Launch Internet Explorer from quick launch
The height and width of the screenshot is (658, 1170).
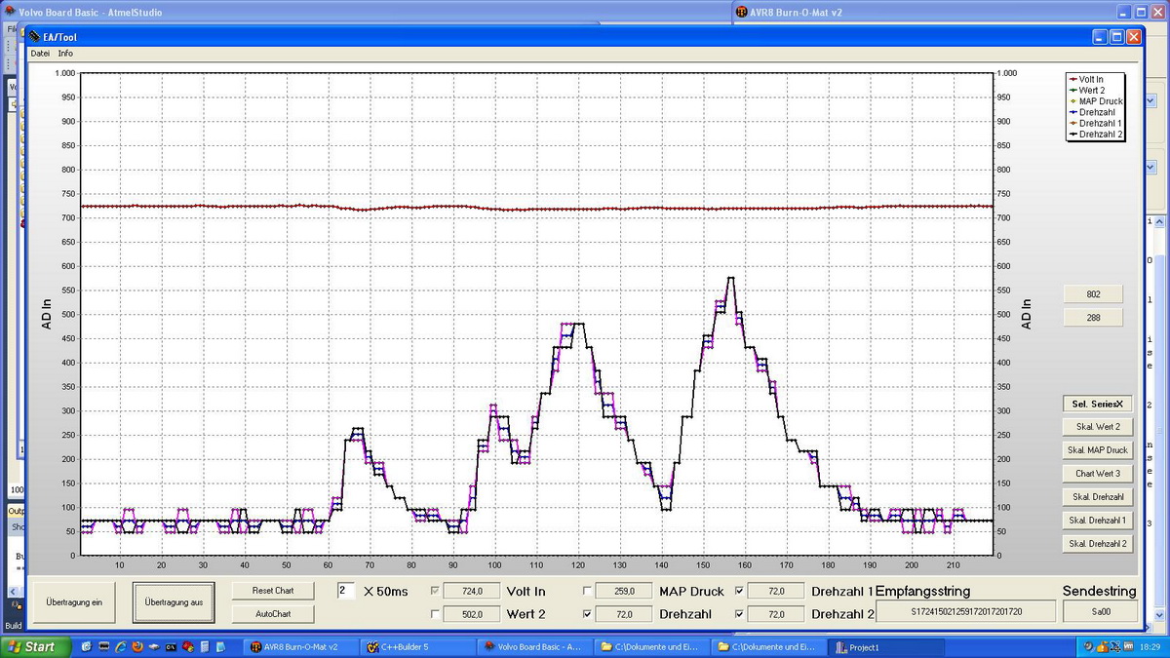(120, 646)
